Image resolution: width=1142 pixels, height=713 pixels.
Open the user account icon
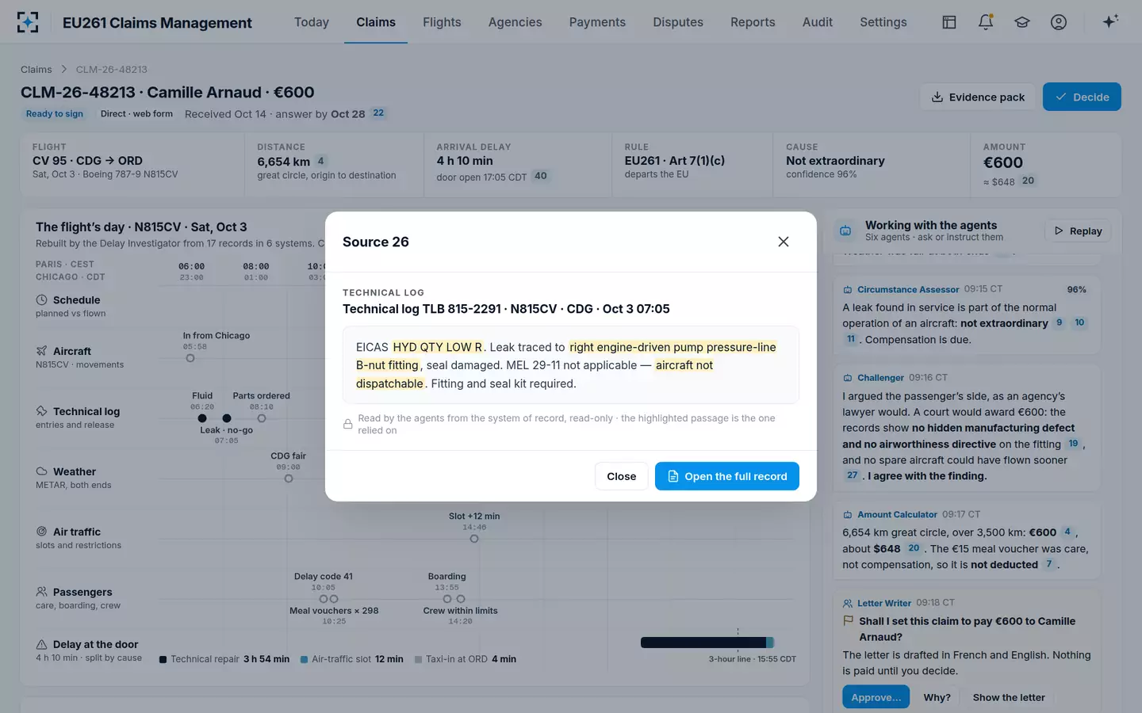point(1059,22)
